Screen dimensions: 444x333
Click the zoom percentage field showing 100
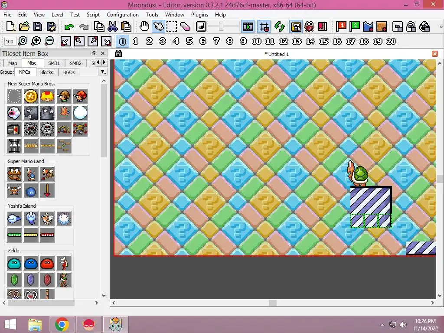tap(10, 41)
